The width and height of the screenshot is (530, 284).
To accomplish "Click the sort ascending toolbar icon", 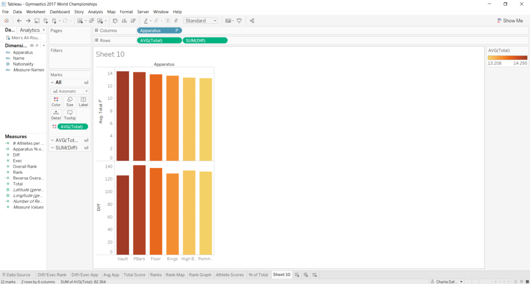I will coord(124,21).
